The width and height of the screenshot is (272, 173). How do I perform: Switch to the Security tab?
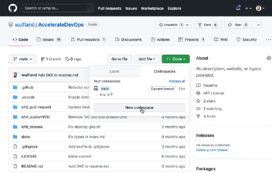[x=247, y=40]
